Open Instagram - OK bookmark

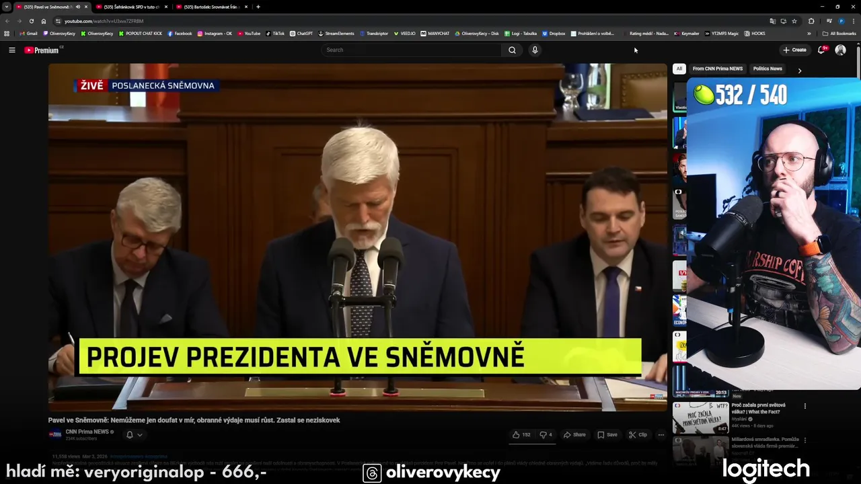pyautogui.click(x=215, y=33)
